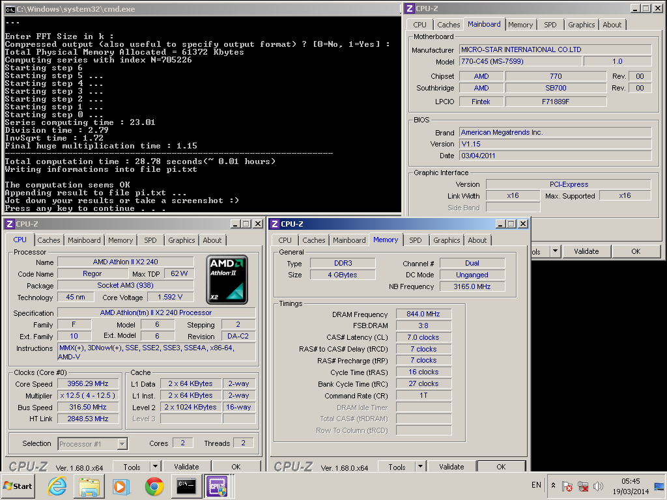Open Caches tab in Memory window

point(314,240)
